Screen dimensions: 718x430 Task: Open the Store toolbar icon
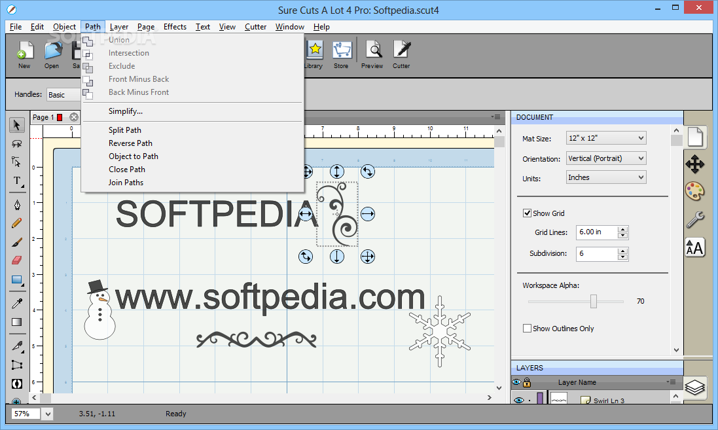point(341,54)
